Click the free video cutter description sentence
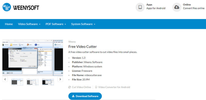This screenshot has width=206, height=100. coord(103,52)
